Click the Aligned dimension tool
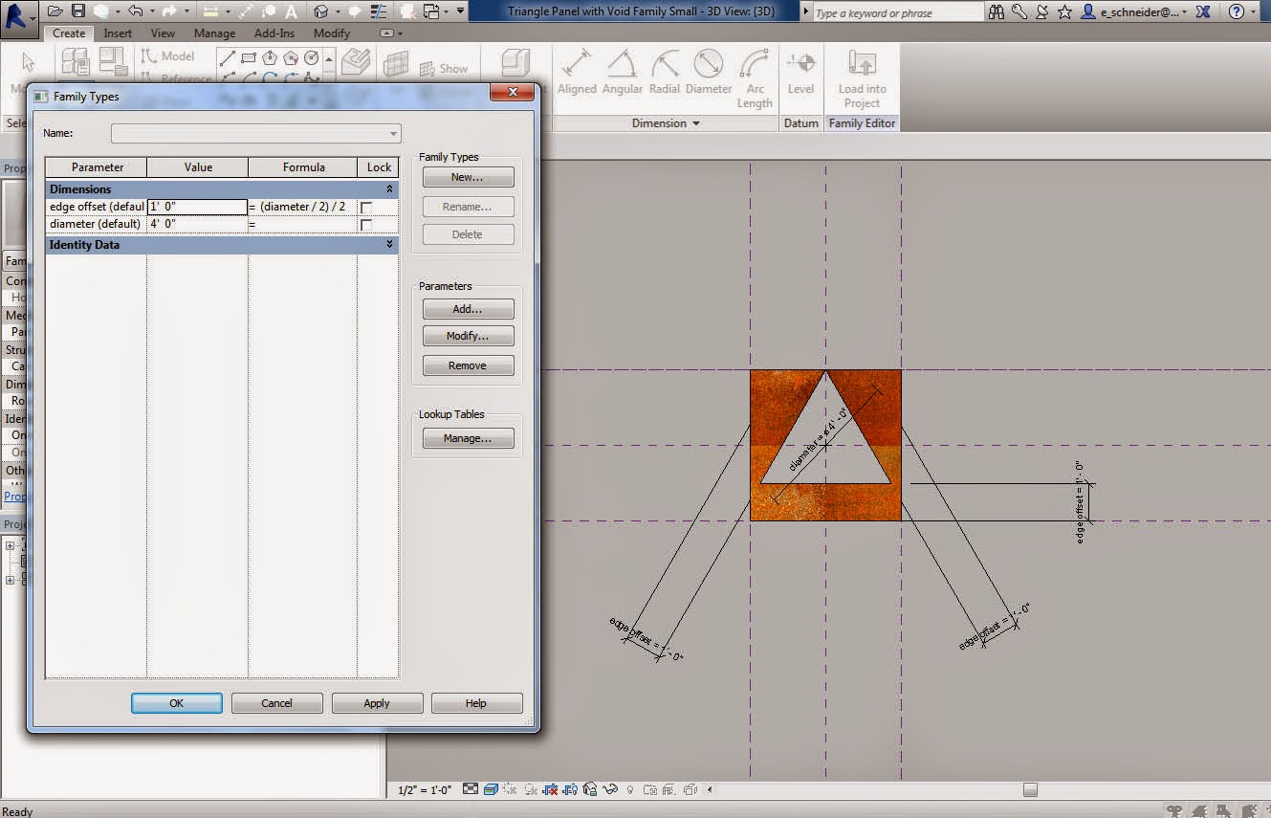The width and height of the screenshot is (1271, 818). coord(577,73)
